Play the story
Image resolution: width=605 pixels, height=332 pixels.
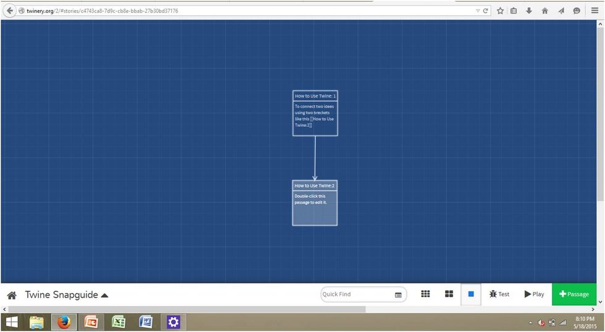[x=534, y=294]
